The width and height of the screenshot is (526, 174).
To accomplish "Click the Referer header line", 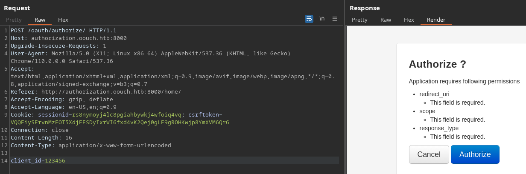I will pyautogui.click(x=96, y=92).
